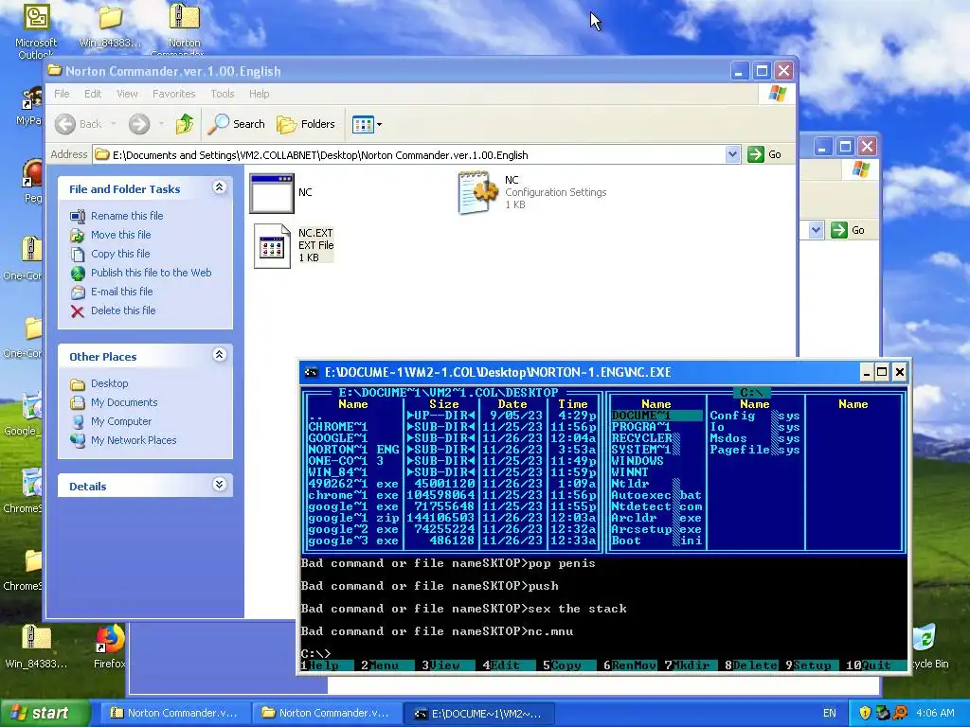Image resolution: width=970 pixels, height=727 pixels.
Task: Expand the Address bar dropdown
Action: [732, 154]
